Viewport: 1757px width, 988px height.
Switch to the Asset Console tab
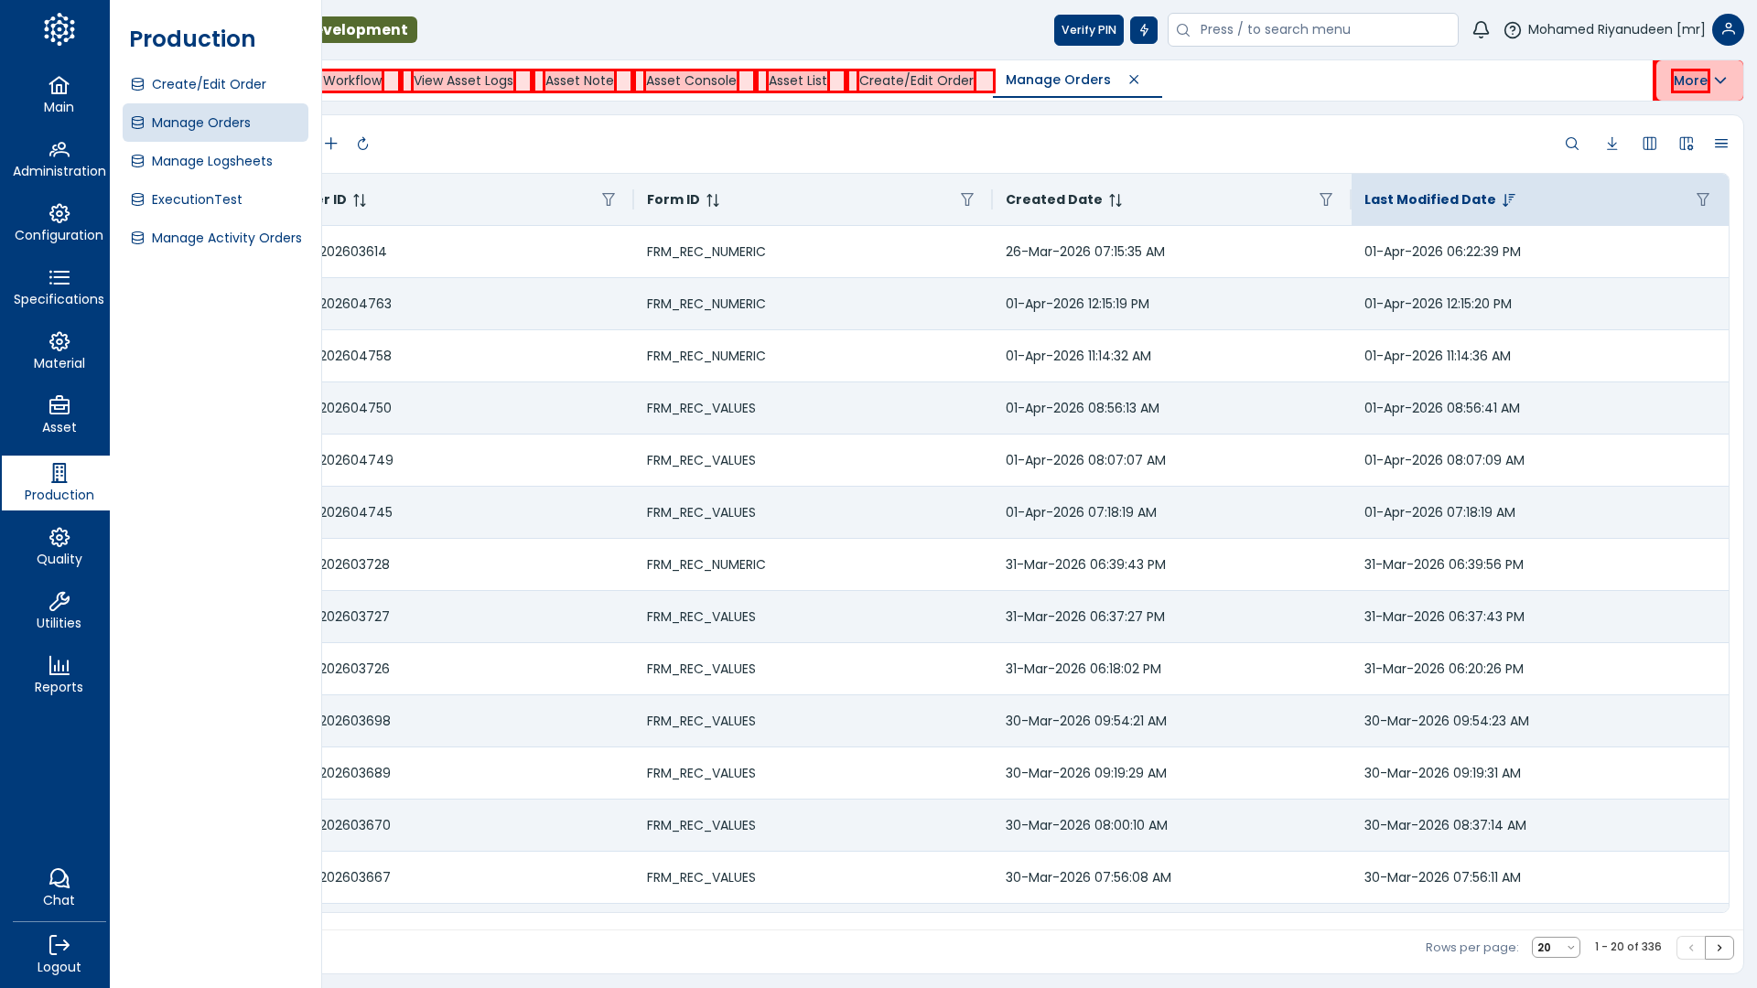[691, 81]
